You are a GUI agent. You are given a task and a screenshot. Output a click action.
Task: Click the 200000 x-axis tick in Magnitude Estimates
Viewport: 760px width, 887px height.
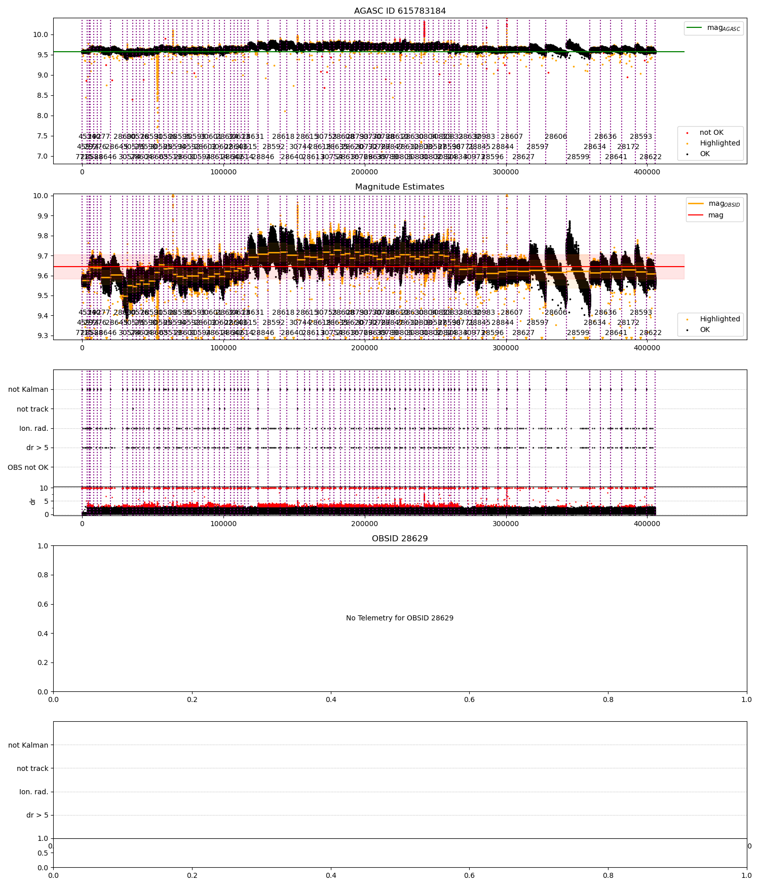pyautogui.click(x=364, y=348)
